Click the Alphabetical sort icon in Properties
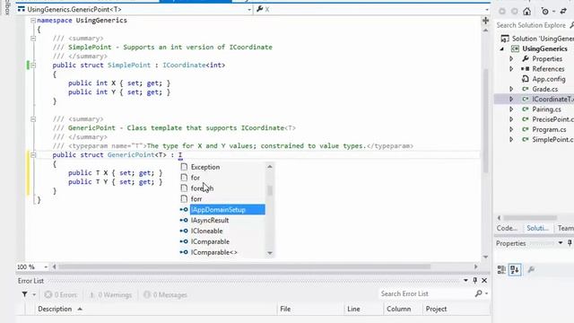 pos(515,270)
